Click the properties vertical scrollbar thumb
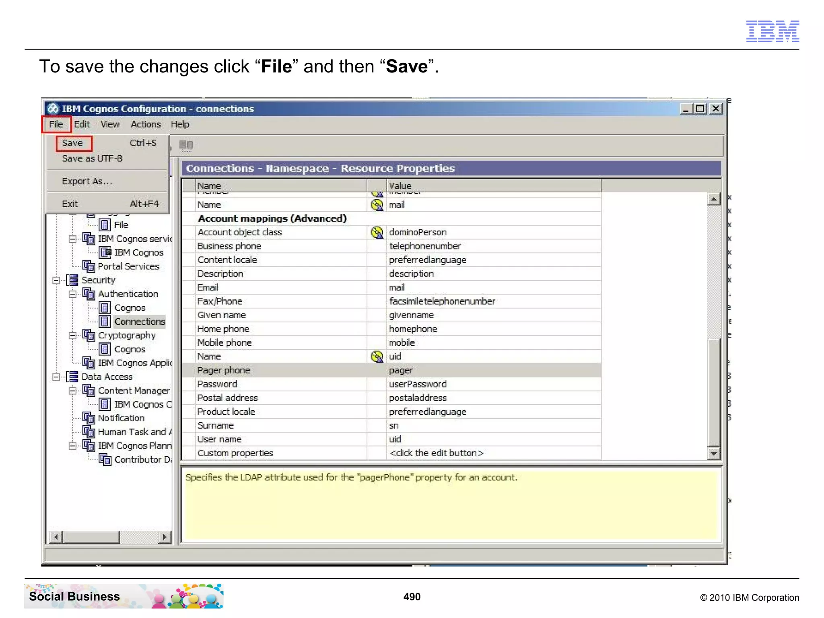824x618 pixels. pos(714,393)
